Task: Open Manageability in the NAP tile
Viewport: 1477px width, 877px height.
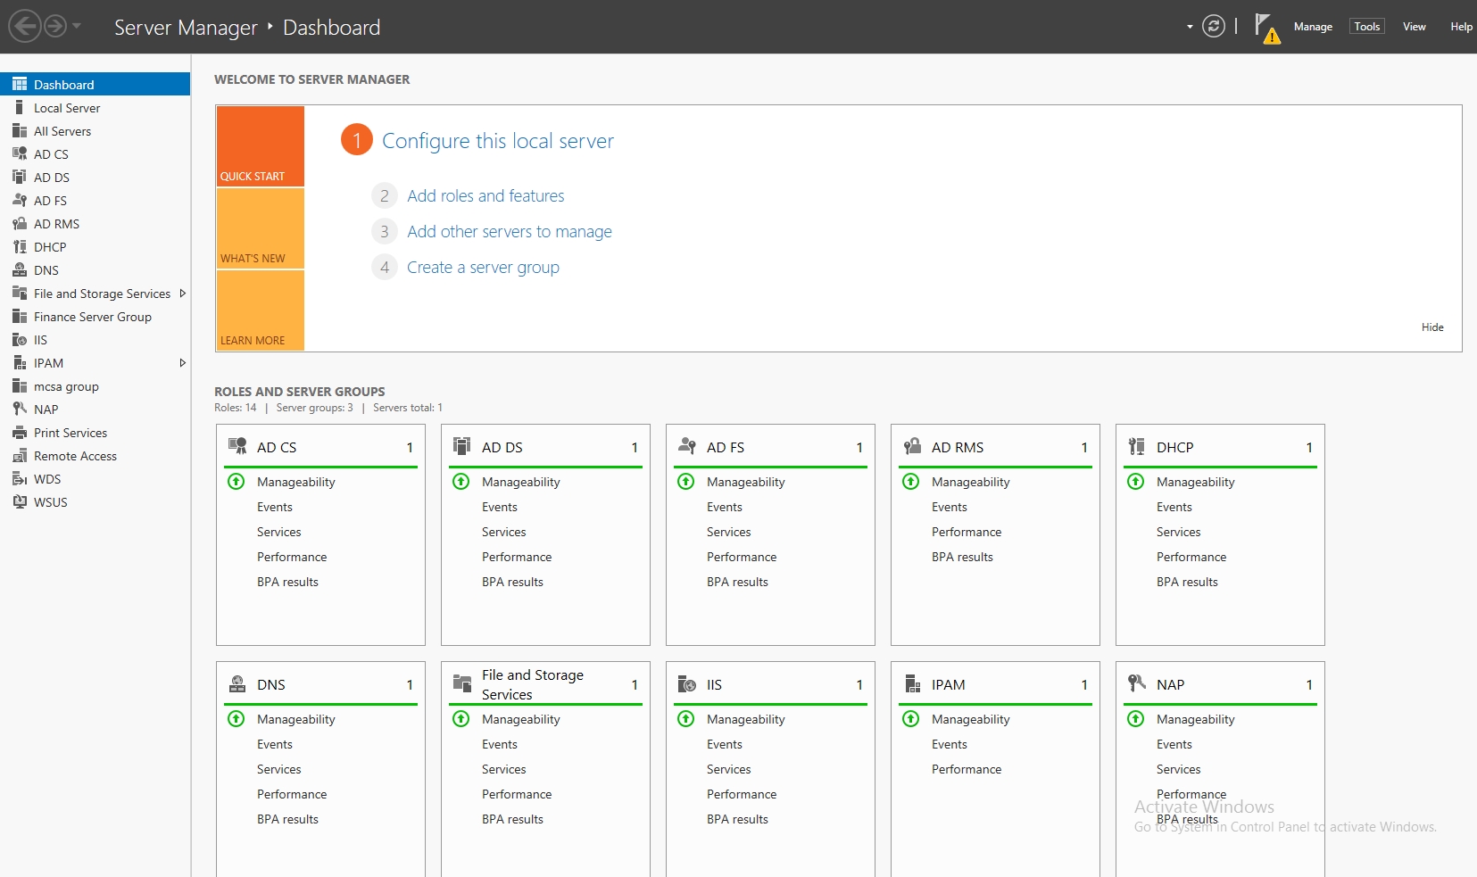Action: pos(1196,719)
